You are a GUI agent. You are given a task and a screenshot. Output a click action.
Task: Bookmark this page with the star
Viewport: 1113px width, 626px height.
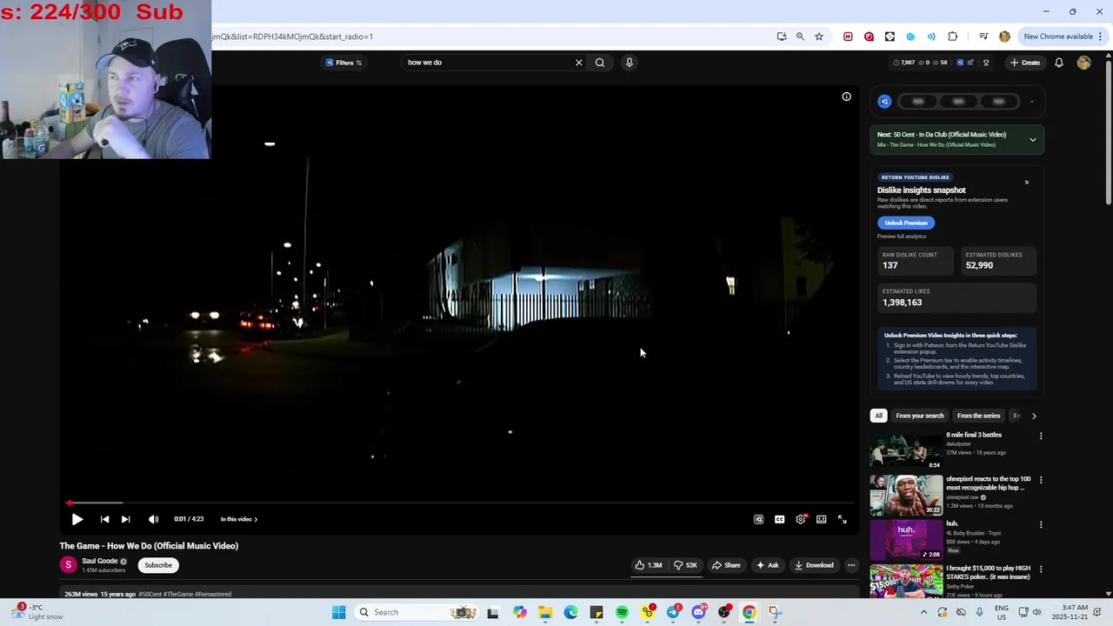point(819,37)
